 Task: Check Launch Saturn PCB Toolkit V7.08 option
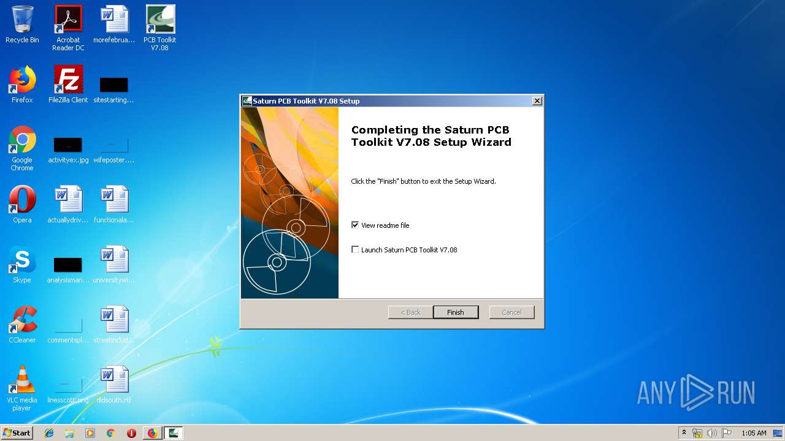[x=355, y=249]
